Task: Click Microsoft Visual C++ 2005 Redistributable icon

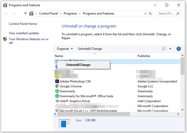Action: (x=57, y=110)
